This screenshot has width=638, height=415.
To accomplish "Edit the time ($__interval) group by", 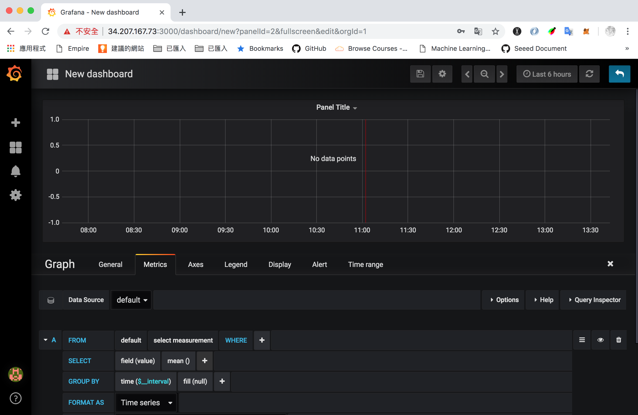I will tap(146, 381).
